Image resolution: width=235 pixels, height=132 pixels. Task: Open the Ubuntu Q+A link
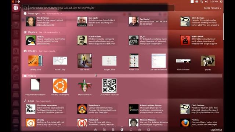(x=46, y=123)
